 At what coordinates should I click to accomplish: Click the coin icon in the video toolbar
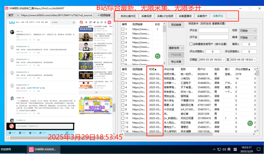[x=20, y=133]
